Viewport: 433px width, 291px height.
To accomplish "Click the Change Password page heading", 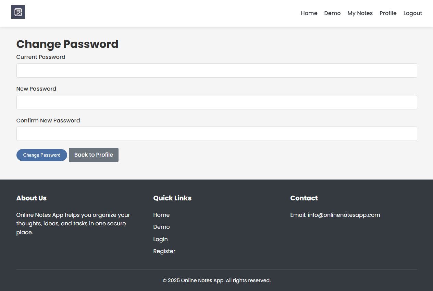I will coord(67,44).
